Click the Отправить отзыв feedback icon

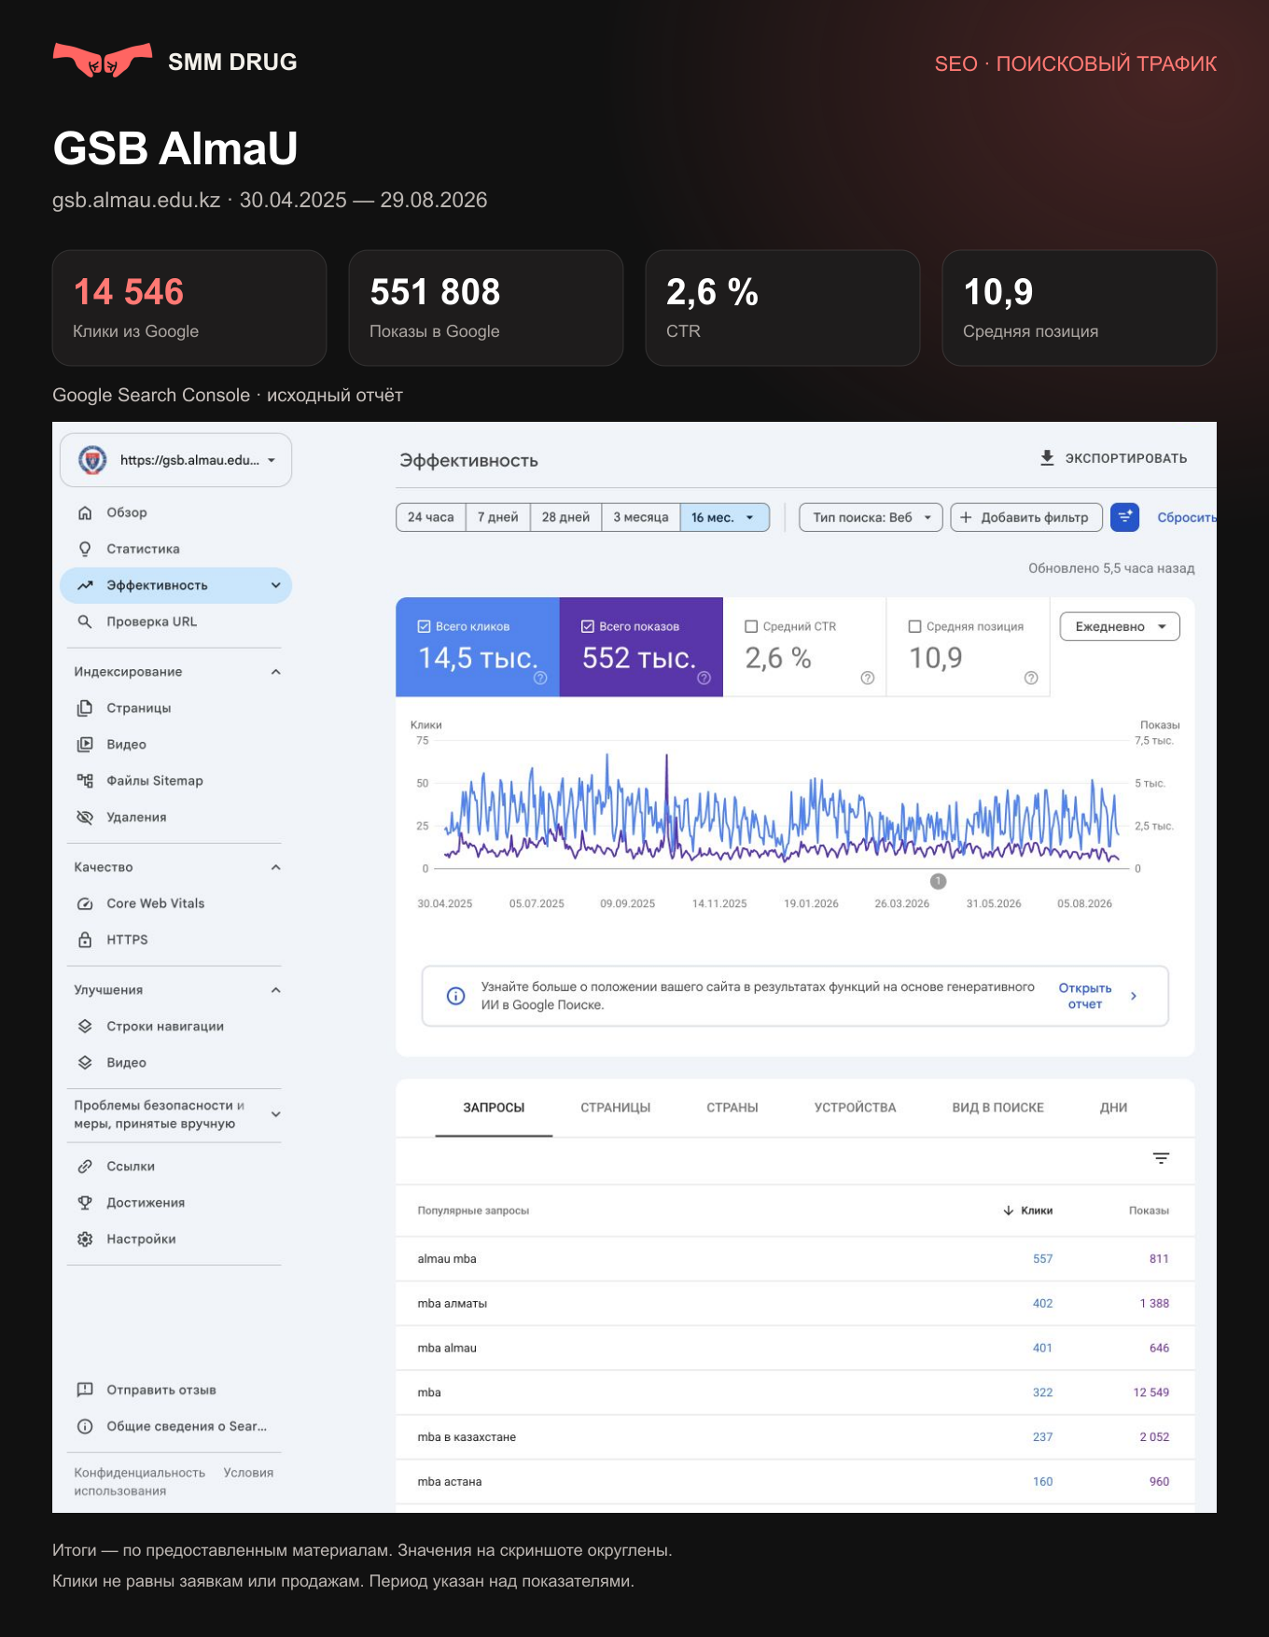coord(85,1390)
